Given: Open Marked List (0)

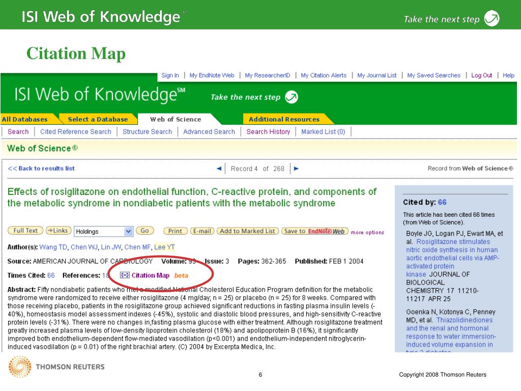Looking at the screenshot, I should click(x=323, y=132).
